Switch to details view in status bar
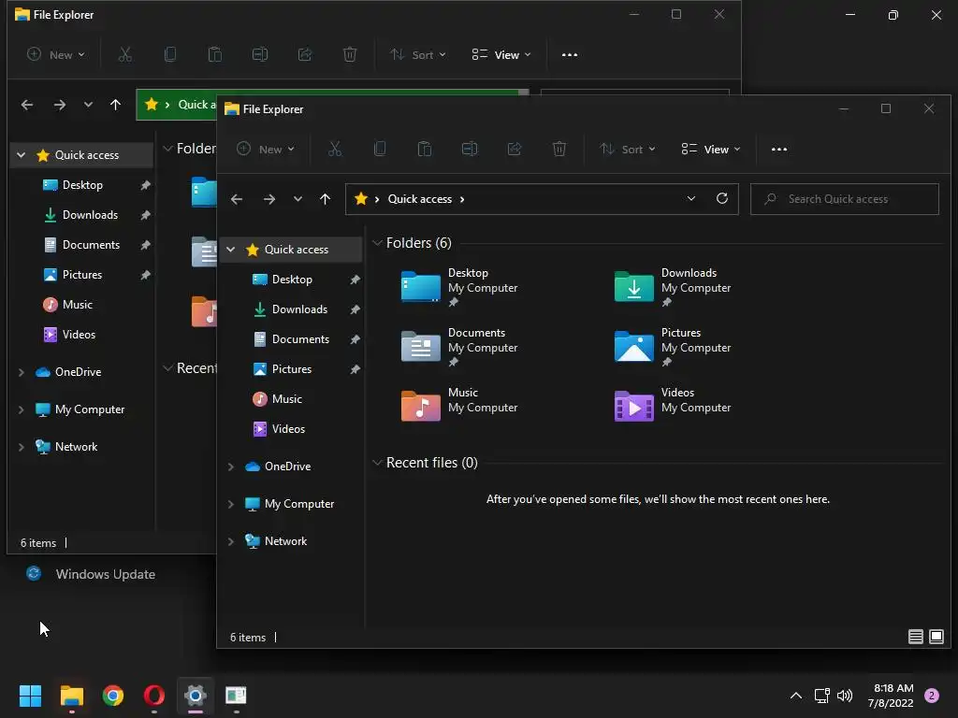The height and width of the screenshot is (718, 958). tap(915, 637)
